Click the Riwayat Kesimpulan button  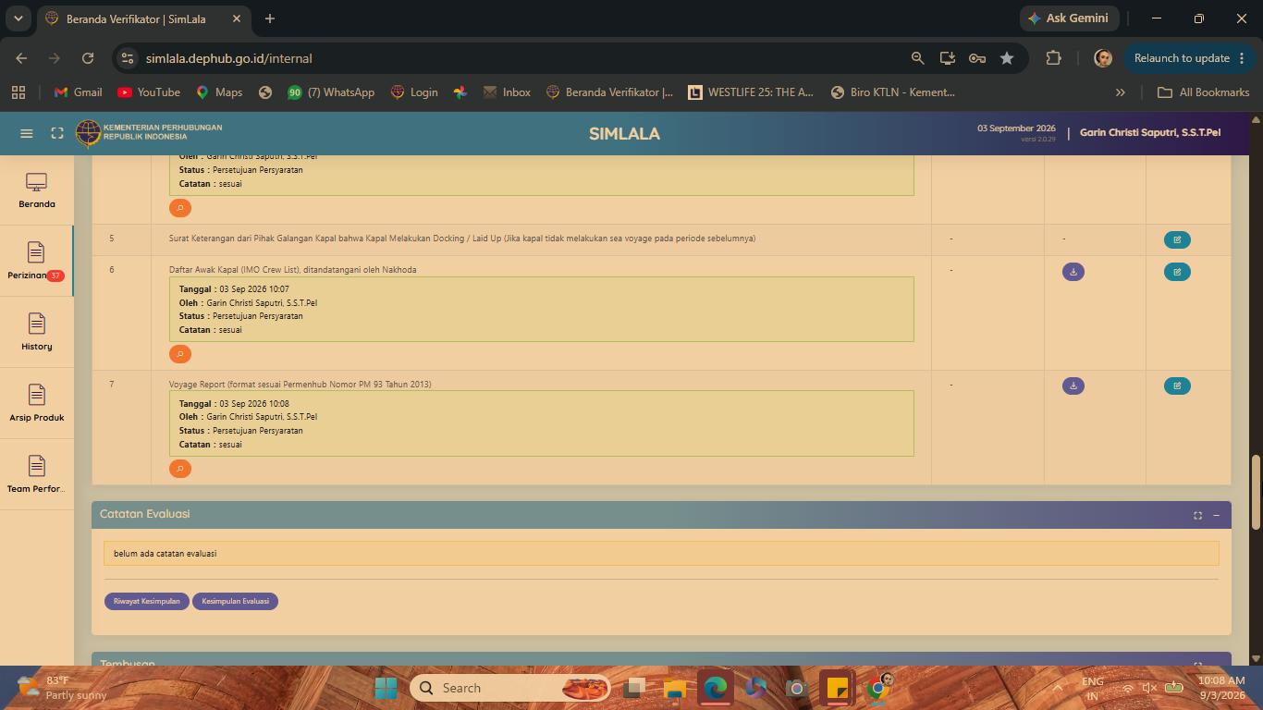point(146,601)
